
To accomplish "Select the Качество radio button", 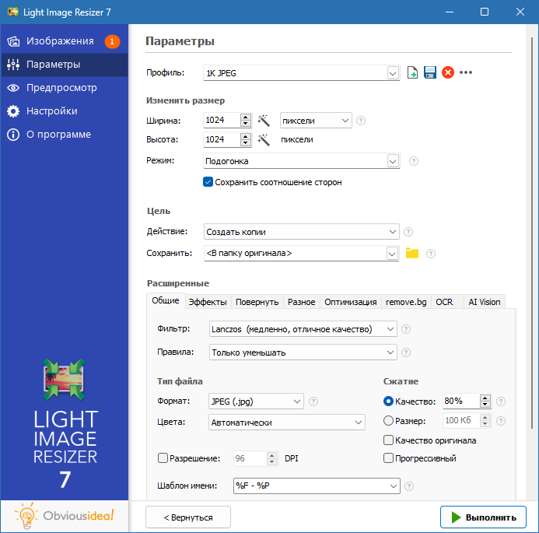I will point(388,401).
